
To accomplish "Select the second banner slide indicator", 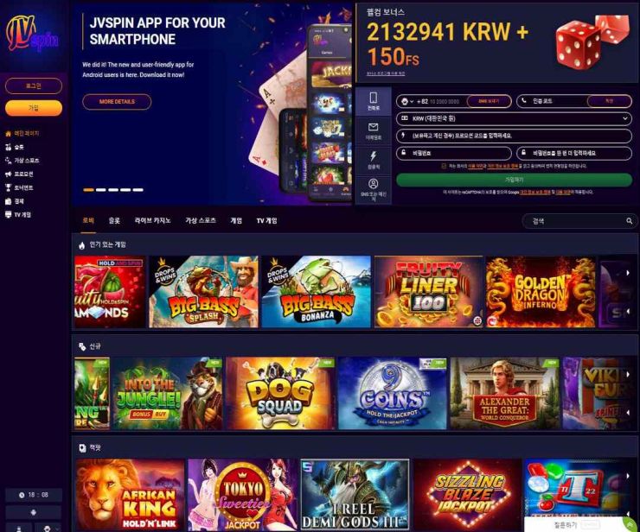I will click(101, 190).
